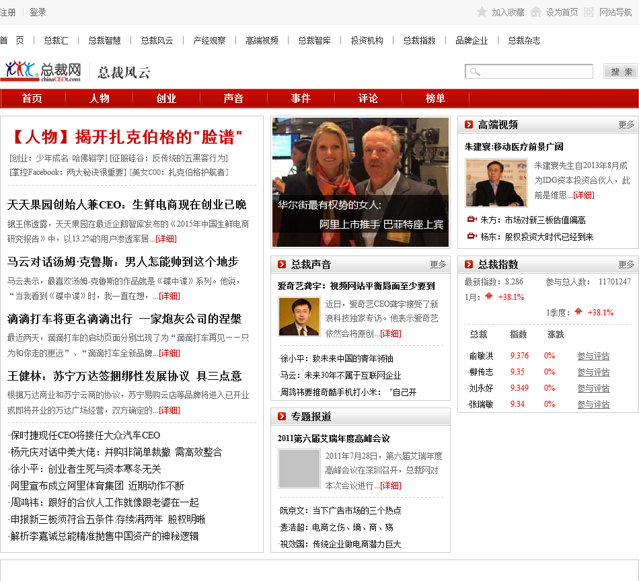Click 龚宇 portrait thumbnail

coord(299,317)
